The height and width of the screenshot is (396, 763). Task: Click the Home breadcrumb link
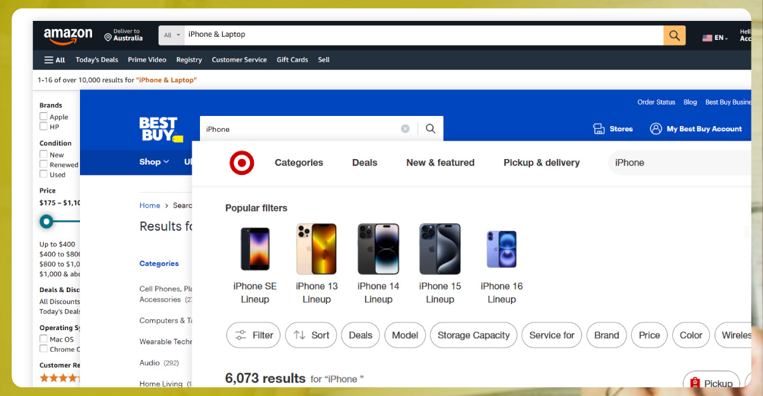coord(150,205)
